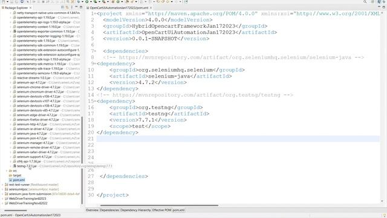The height and width of the screenshot is (218, 387).
Task: Collapse the dependency element at line 15
Action: pos(96,101)
